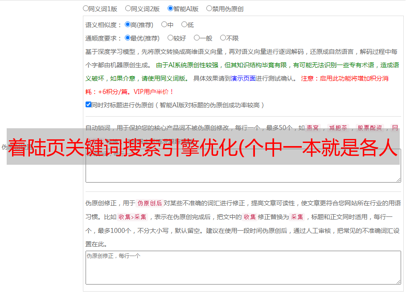This screenshot has height=293, width=406.
Task: Click the 减肥茶 example tag
Action: (338, 128)
